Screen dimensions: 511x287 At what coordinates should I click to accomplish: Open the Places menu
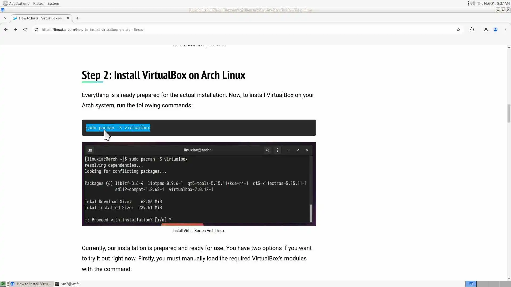38,3
